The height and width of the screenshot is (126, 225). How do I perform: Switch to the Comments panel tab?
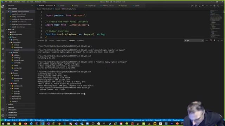81,41
